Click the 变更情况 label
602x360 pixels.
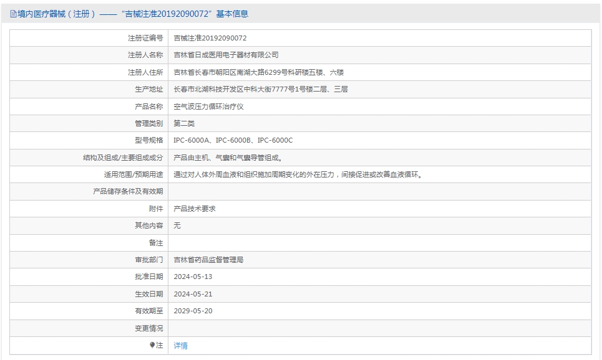[149, 328]
